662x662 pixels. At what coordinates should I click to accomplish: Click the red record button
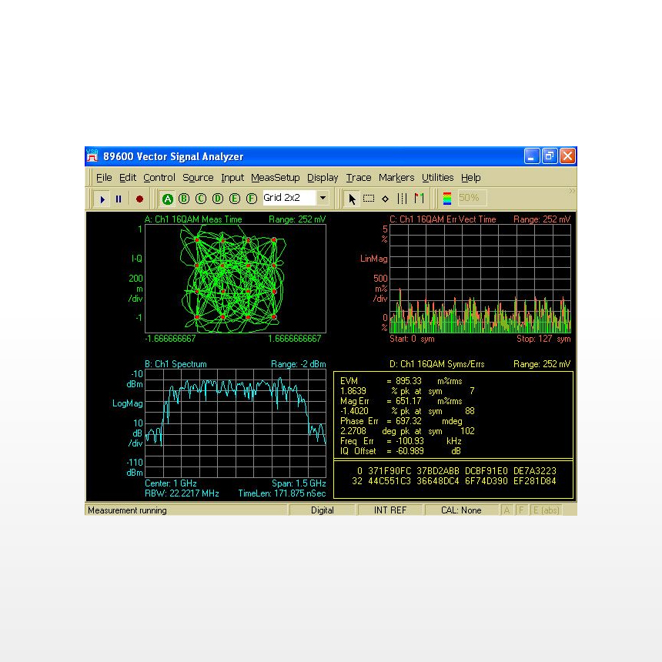[x=140, y=199]
